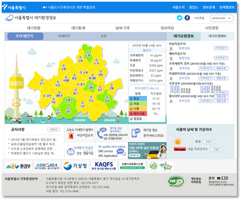
Task: Click the 120 phone inquiry icon
Action: click(218, 178)
